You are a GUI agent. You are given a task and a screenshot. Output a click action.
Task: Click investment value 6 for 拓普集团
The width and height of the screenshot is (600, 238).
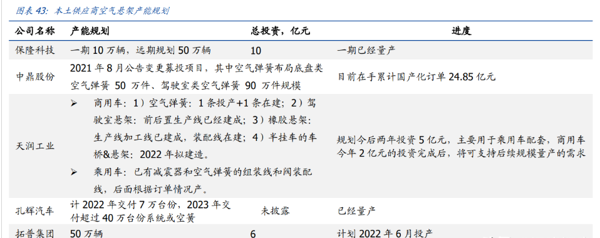[x=253, y=234]
